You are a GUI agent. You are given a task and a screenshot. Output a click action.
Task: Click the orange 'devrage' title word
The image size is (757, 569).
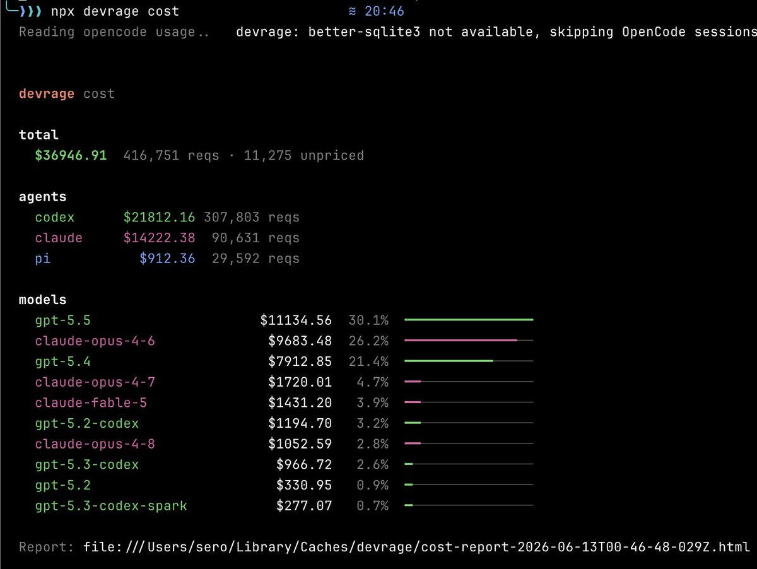[47, 93]
